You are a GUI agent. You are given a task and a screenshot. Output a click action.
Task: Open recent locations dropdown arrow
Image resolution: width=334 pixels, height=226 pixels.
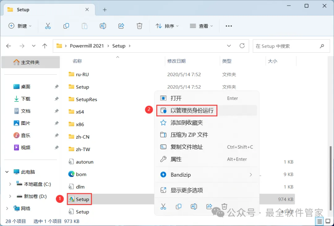coord(33,46)
